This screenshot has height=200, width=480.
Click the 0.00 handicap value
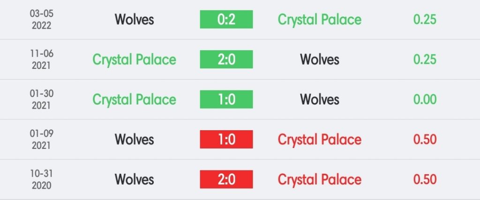(425, 100)
